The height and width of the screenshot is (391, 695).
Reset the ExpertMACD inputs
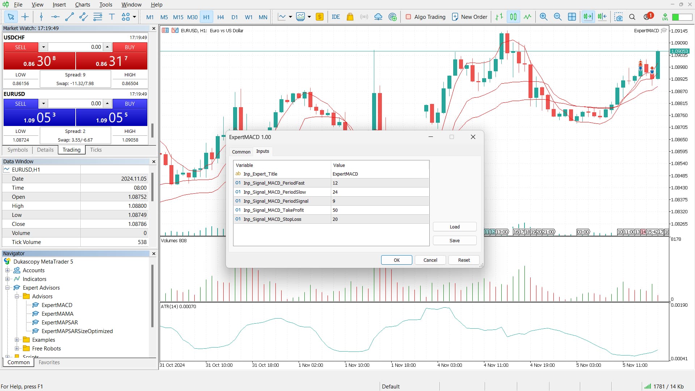pyautogui.click(x=464, y=260)
